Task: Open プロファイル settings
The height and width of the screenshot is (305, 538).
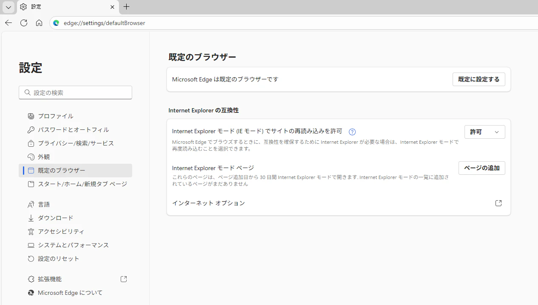Action: [75, 116]
